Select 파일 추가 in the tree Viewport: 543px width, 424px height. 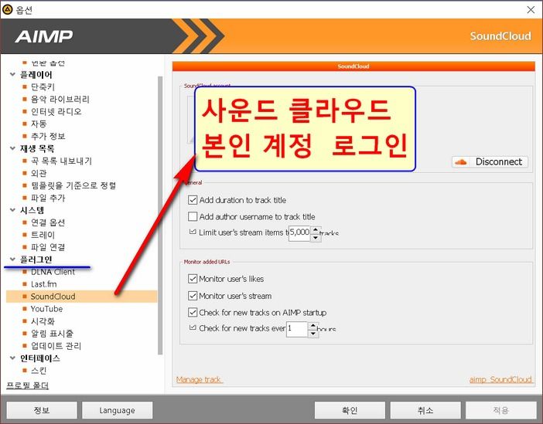(x=48, y=198)
